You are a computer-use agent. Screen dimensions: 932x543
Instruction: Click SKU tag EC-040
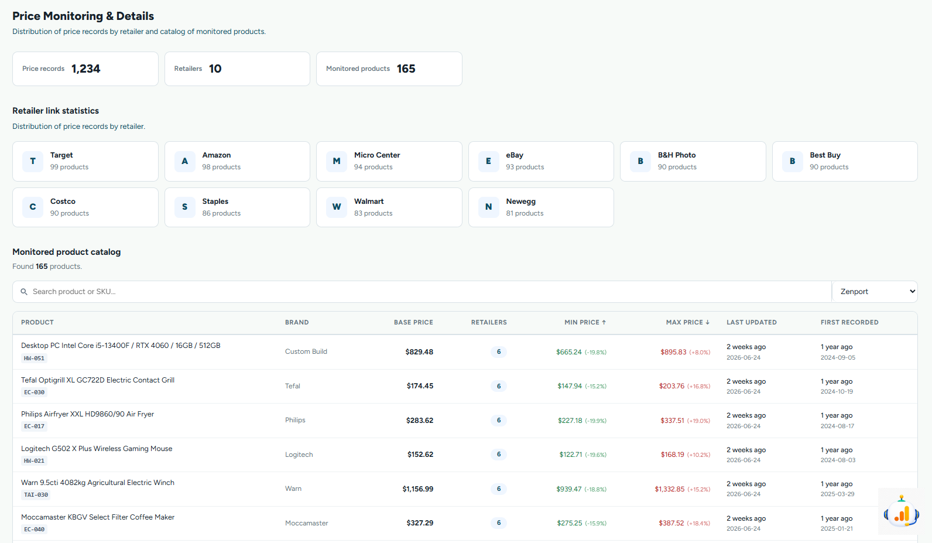[x=34, y=530]
